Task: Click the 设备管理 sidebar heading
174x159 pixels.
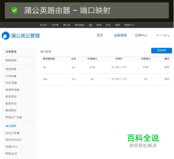Action: 11,52
